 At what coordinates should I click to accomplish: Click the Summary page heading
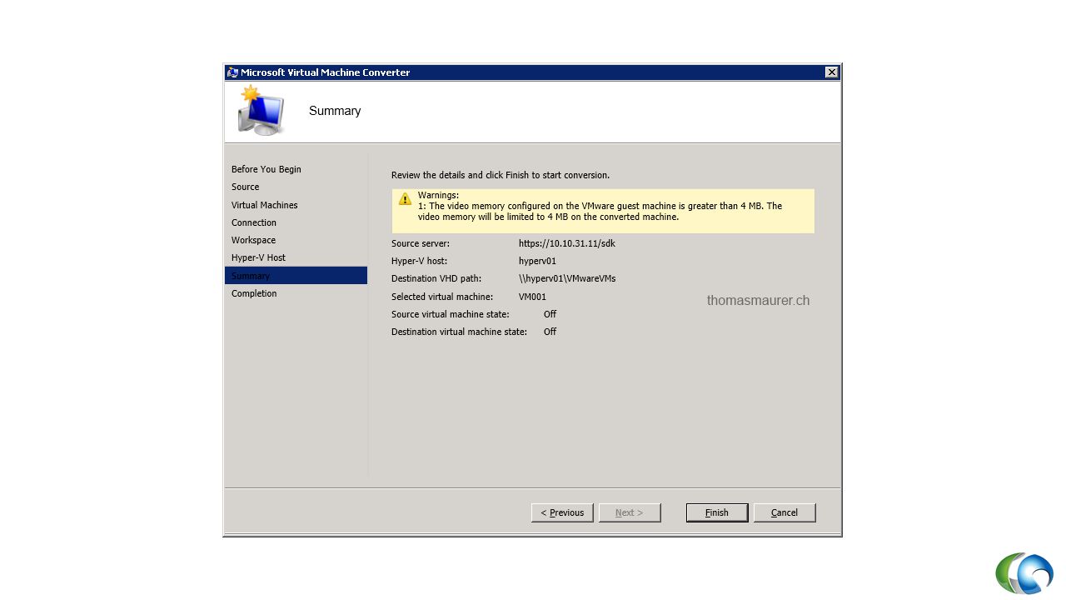click(x=335, y=111)
